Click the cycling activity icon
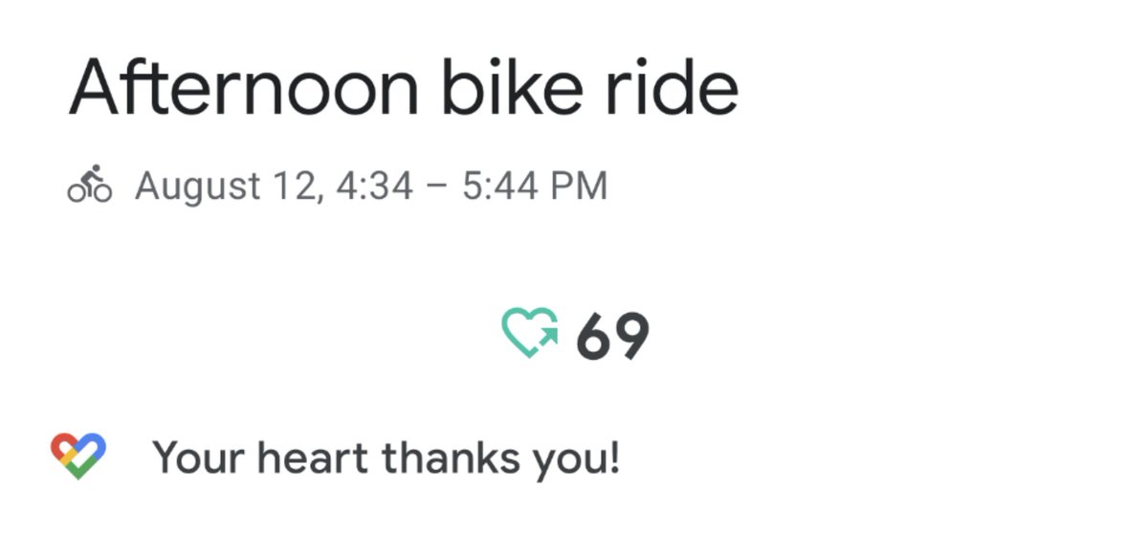1148x534 pixels. 89,185
